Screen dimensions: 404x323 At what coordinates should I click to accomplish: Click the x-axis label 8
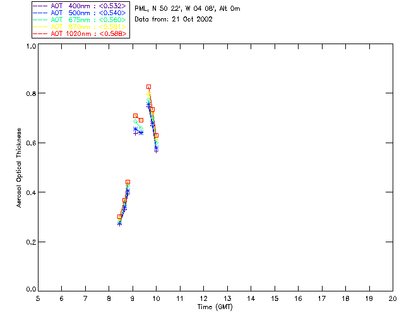pos(109,298)
